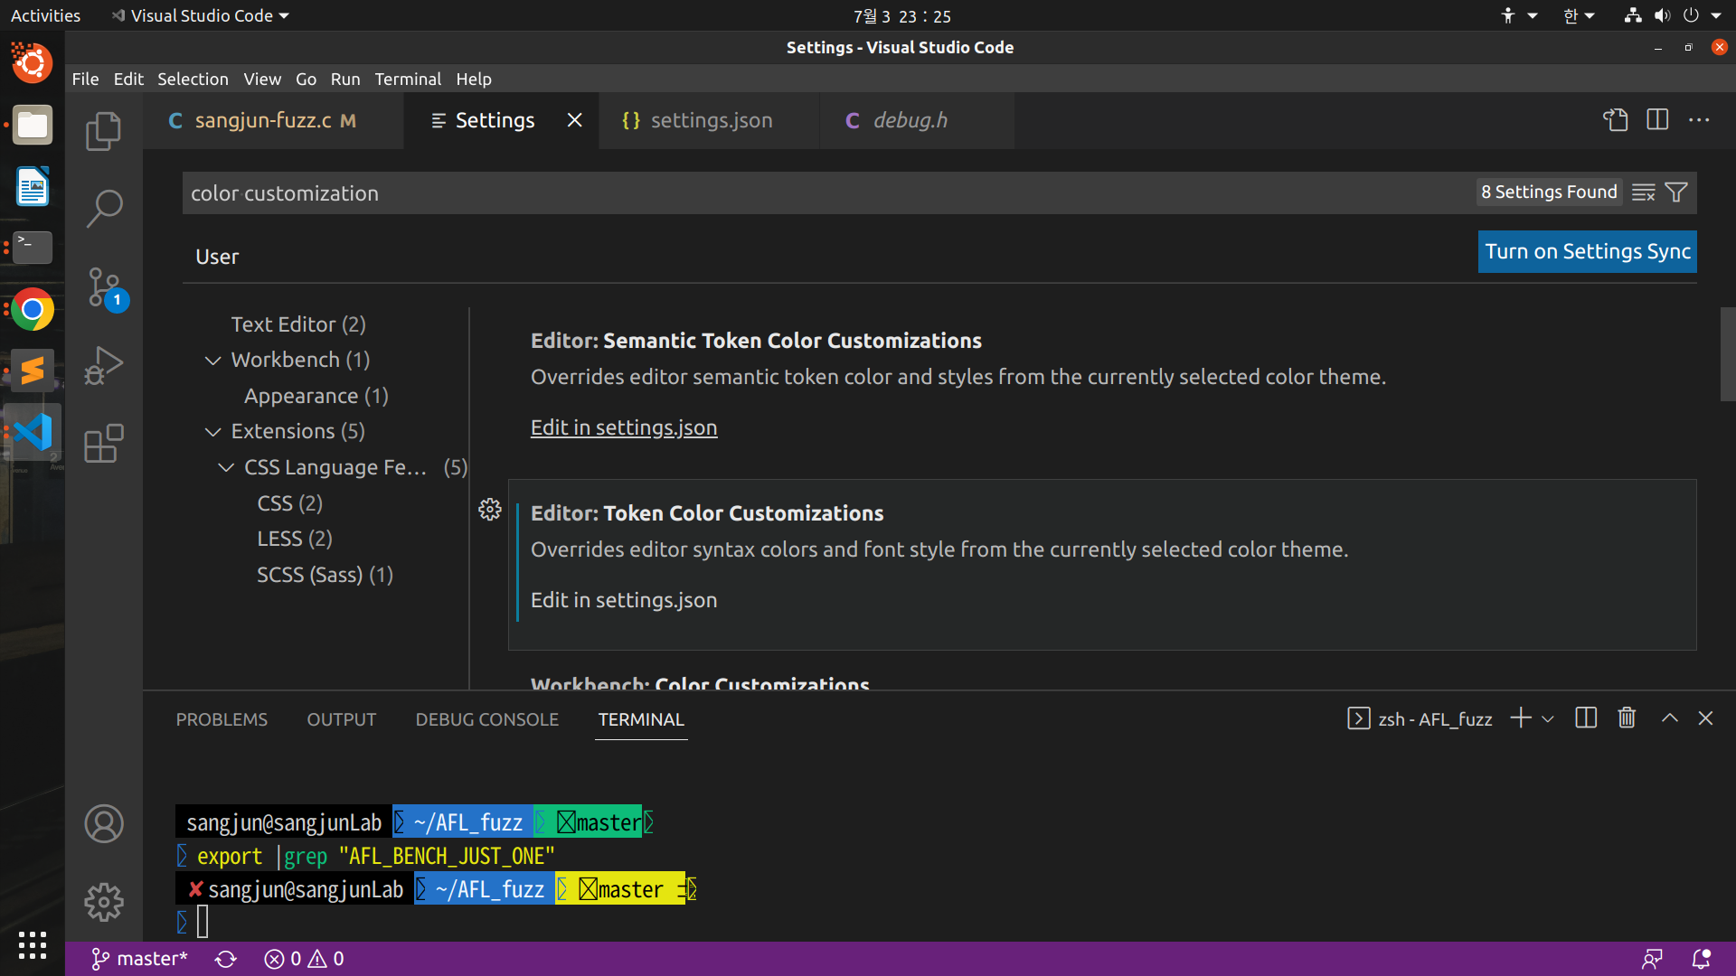Viewport: 1736px width, 976px height.
Task: Open the Terminal menu in menu bar
Action: (408, 79)
